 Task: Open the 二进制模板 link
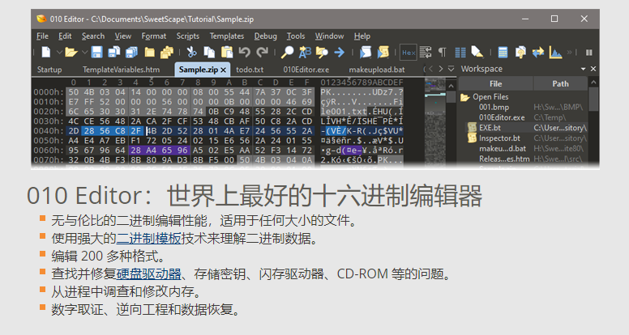coord(149,239)
